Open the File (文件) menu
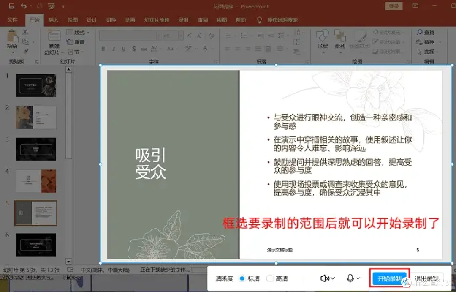This screenshot has width=456, height=292. coord(12,20)
